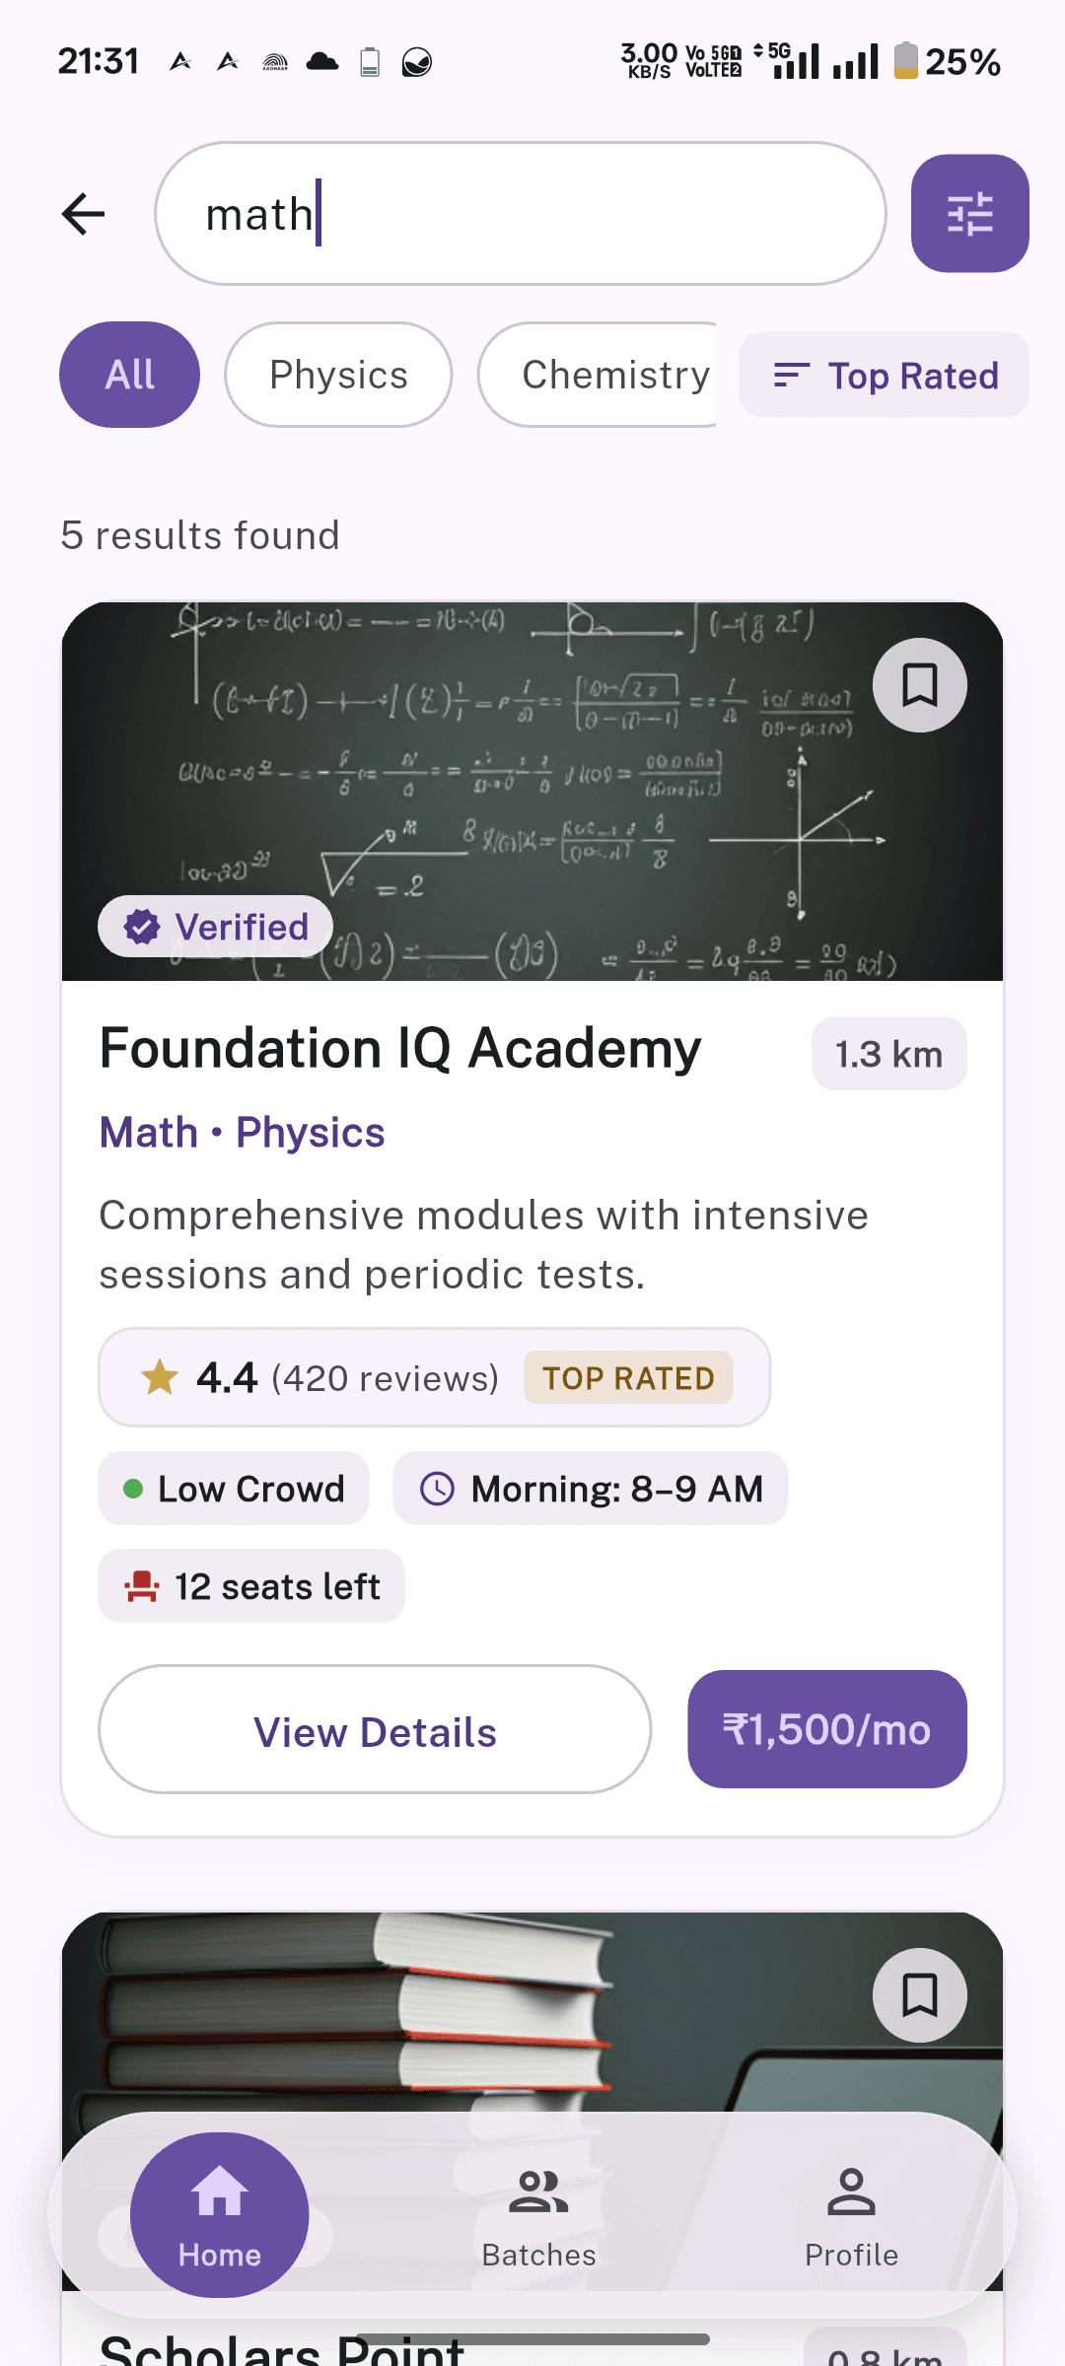Click the View Details button
This screenshot has height=2366, width=1065.
pyautogui.click(x=375, y=1730)
